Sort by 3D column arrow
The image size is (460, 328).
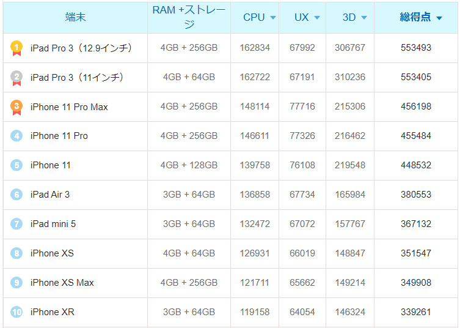[363, 18]
